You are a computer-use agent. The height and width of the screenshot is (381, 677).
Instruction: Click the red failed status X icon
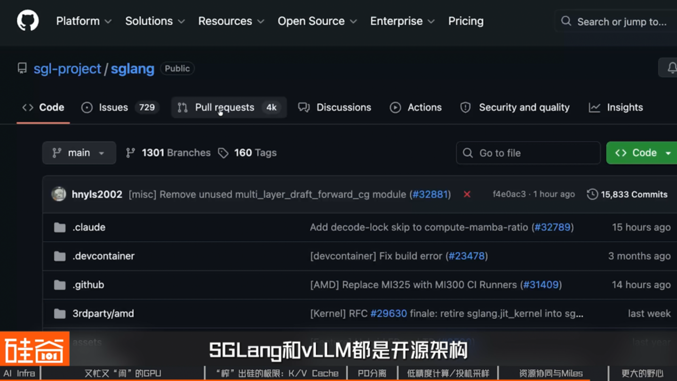pos(467,194)
